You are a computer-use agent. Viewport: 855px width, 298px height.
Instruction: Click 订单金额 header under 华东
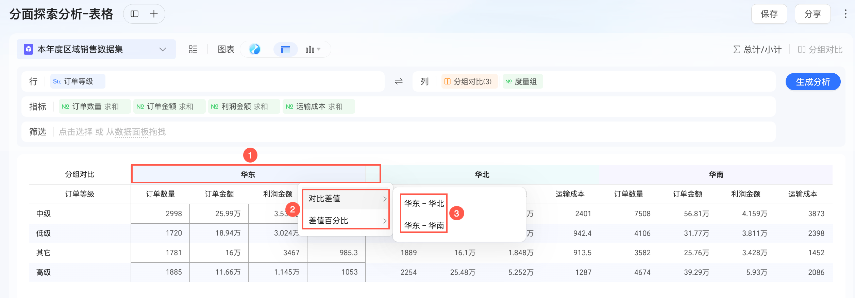(219, 194)
